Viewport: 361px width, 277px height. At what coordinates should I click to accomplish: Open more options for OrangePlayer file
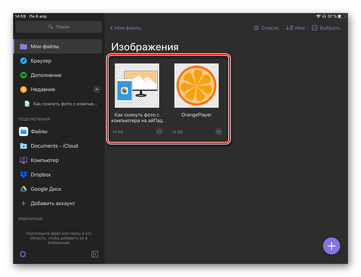tap(219, 132)
